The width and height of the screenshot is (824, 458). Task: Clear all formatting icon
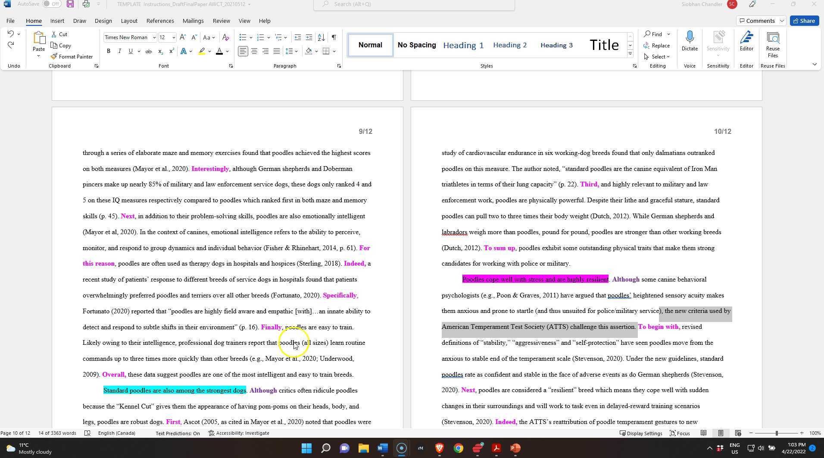pos(225,37)
